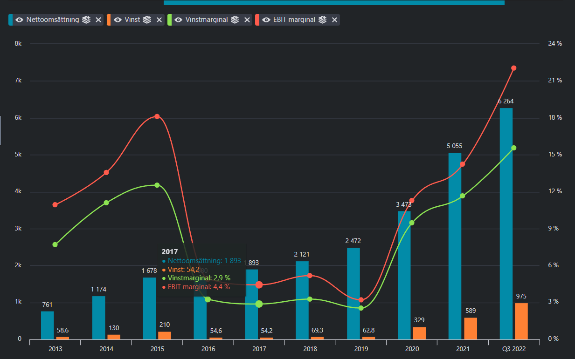Remove Nettoomsättning series with X
The width and height of the screenshot is (575, 359).
[98, 20]
